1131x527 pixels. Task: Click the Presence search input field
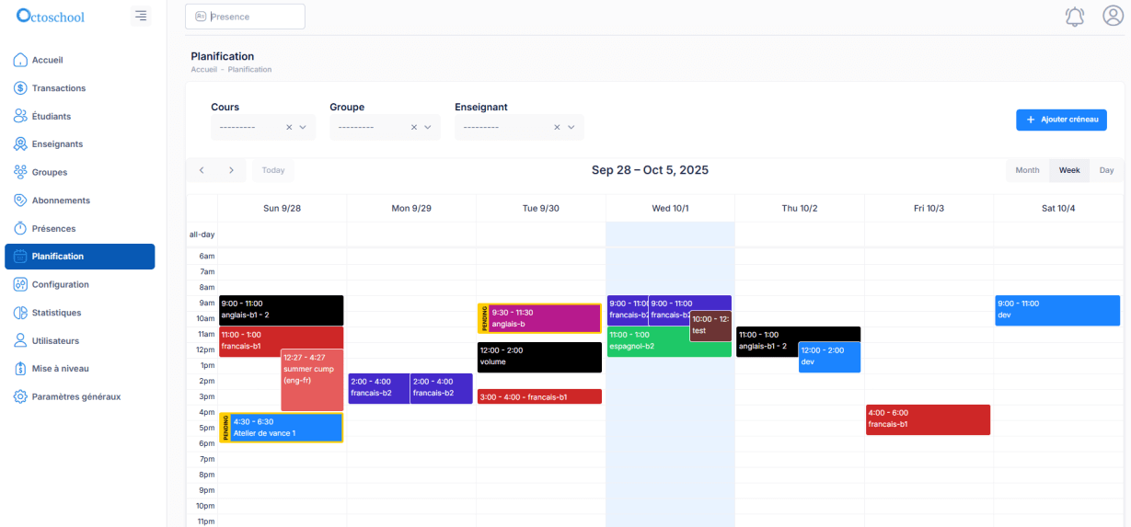point(253,17)
